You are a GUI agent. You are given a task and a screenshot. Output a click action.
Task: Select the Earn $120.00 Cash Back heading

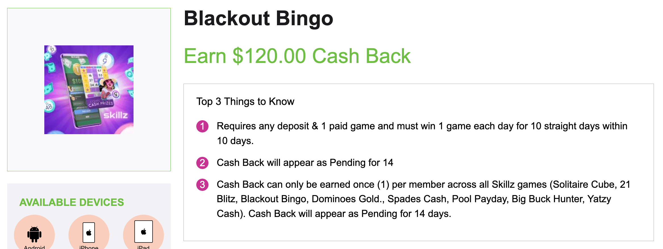click(297, 56)
